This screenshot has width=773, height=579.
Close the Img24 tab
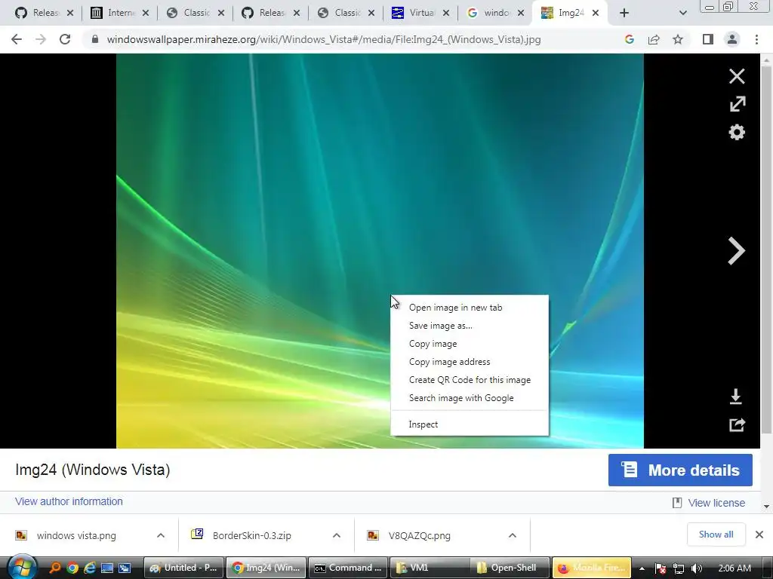[x=596, y=14]
